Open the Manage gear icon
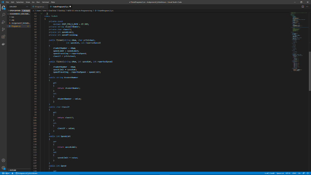The image size is (311, 175). point(3,168)
